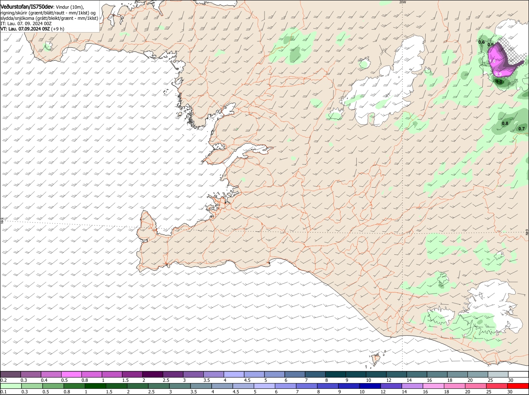Click the '20W' longitude label
Viewport: 529px width, 395px height.
pyautogui.click(x=403, y=2)
